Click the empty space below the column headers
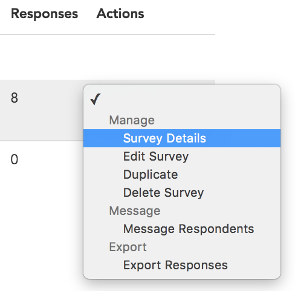 tap(108, 57)
